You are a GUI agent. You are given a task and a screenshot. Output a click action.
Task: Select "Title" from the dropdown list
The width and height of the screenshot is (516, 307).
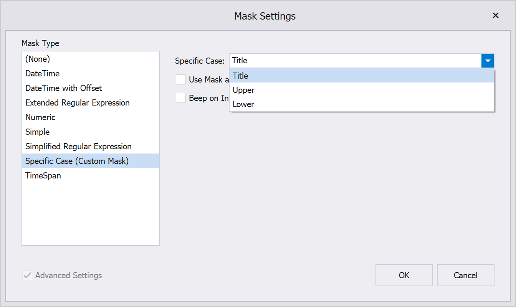pyautogui.click(x=240, y=76)
